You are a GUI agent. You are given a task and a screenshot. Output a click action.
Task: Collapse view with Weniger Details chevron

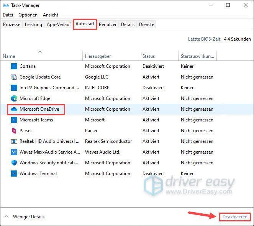click(7, 216)
